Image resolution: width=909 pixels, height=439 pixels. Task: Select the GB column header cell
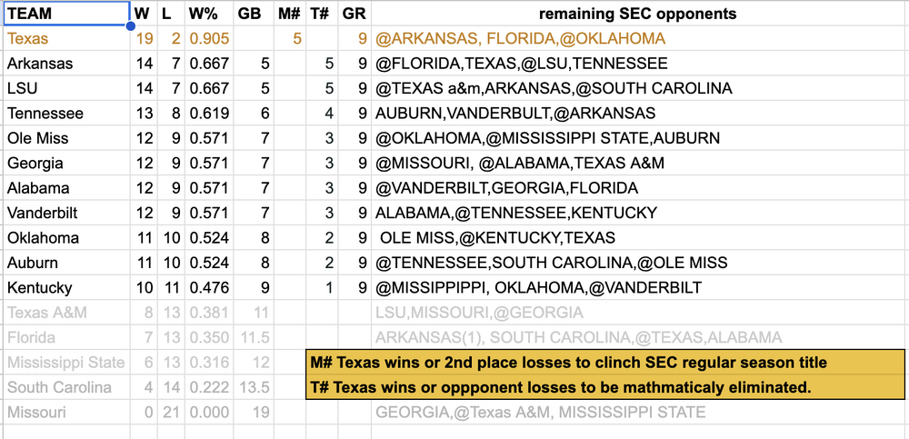[x=249, y=14]
